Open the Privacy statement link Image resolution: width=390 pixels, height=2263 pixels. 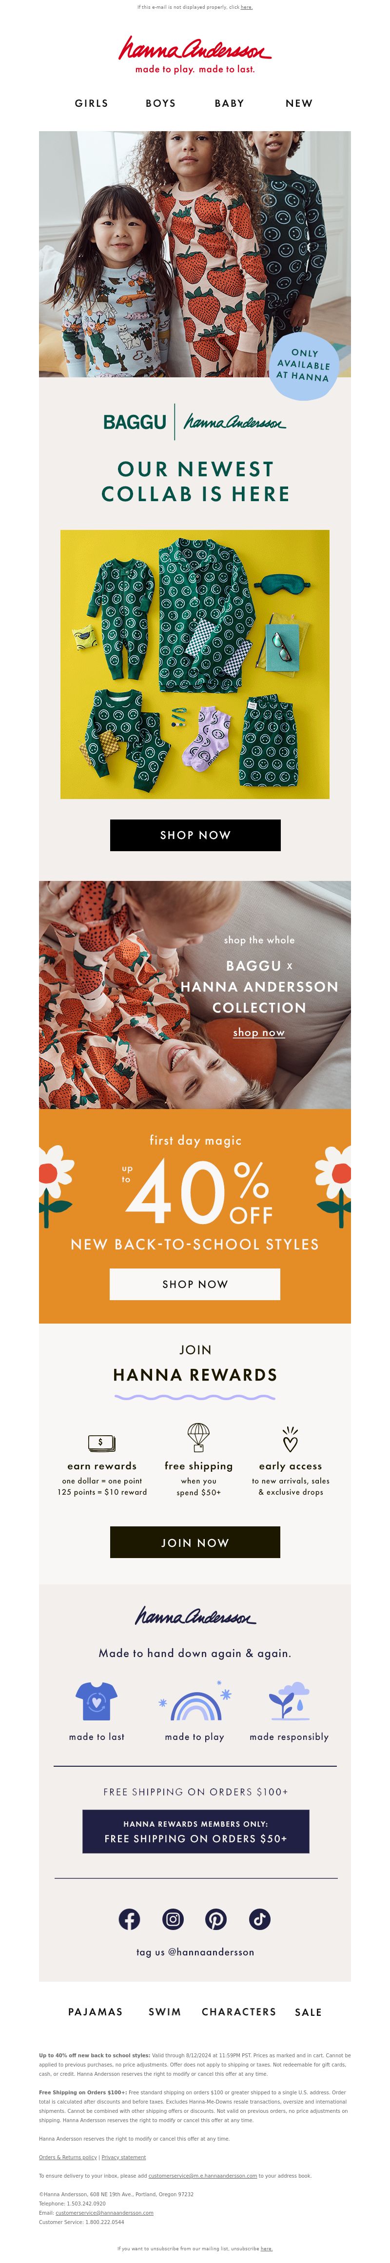click(x=124, y=2158)
